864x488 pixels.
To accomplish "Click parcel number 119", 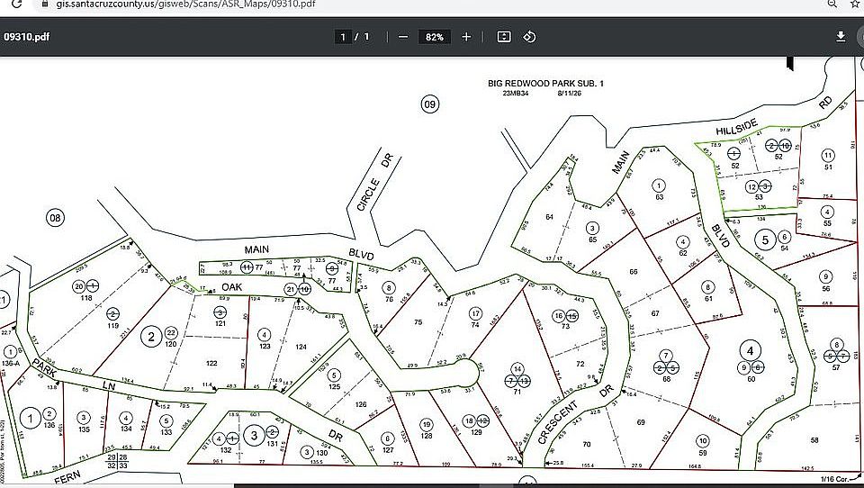I will click(113, 325).
